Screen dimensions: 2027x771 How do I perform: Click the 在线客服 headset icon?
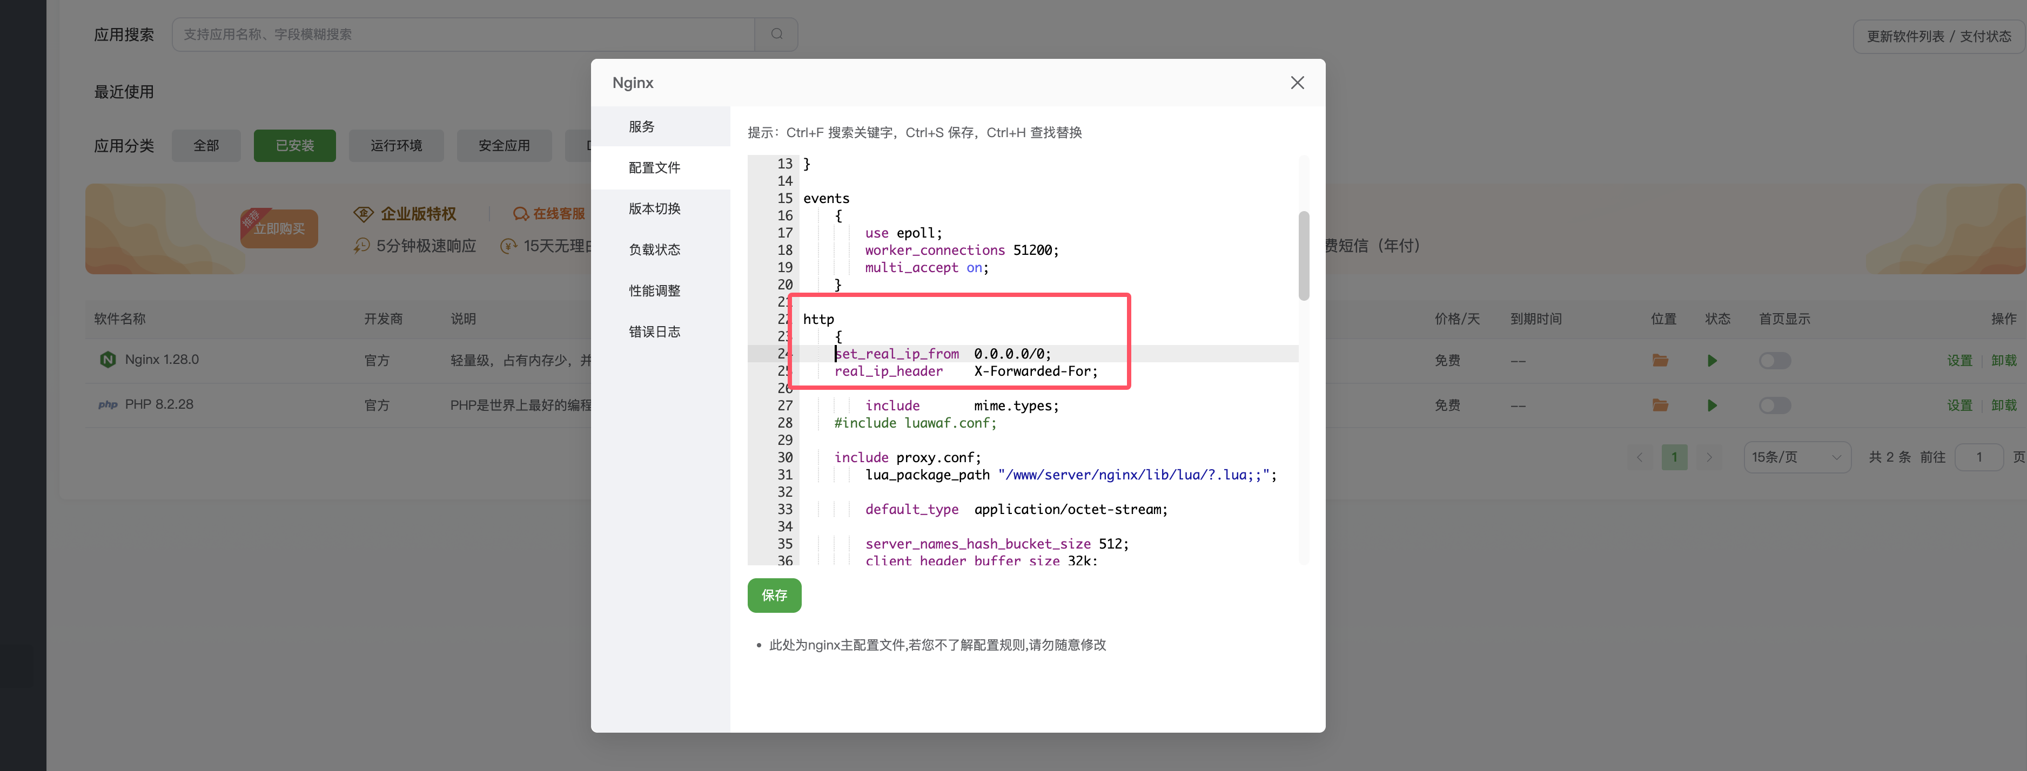pos(520,213)
